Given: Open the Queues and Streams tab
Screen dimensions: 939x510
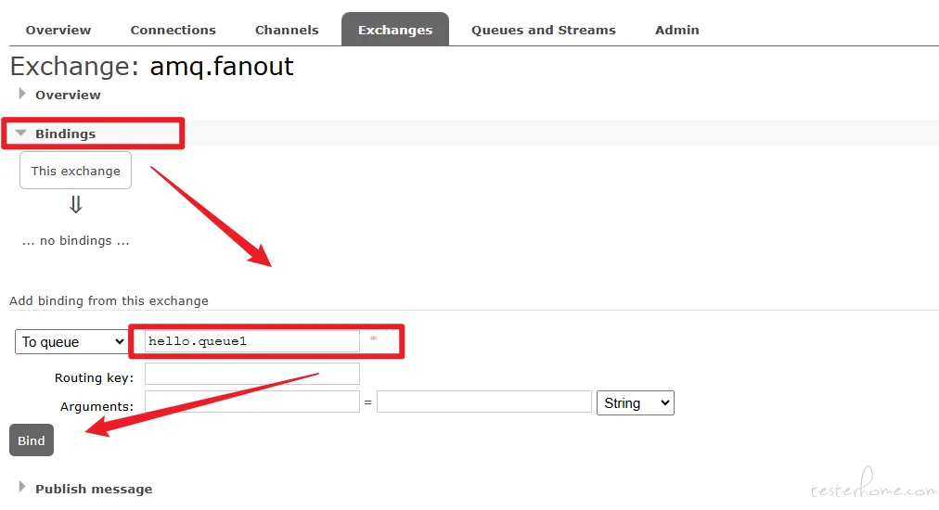Looking at the screenshot, I should pos(543,30).
